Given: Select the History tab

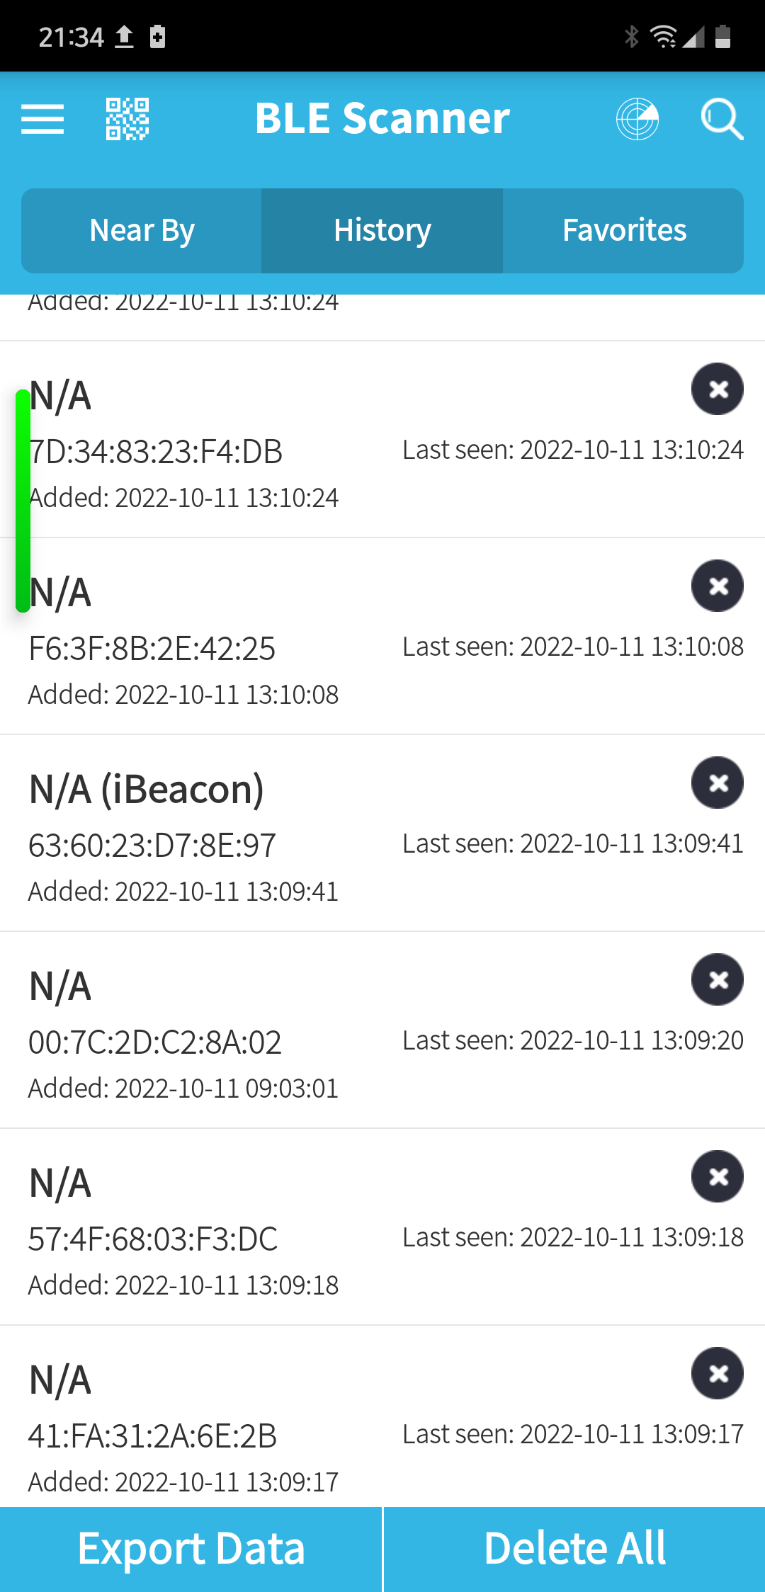Looking at the screenshot, I should [382, 231].
